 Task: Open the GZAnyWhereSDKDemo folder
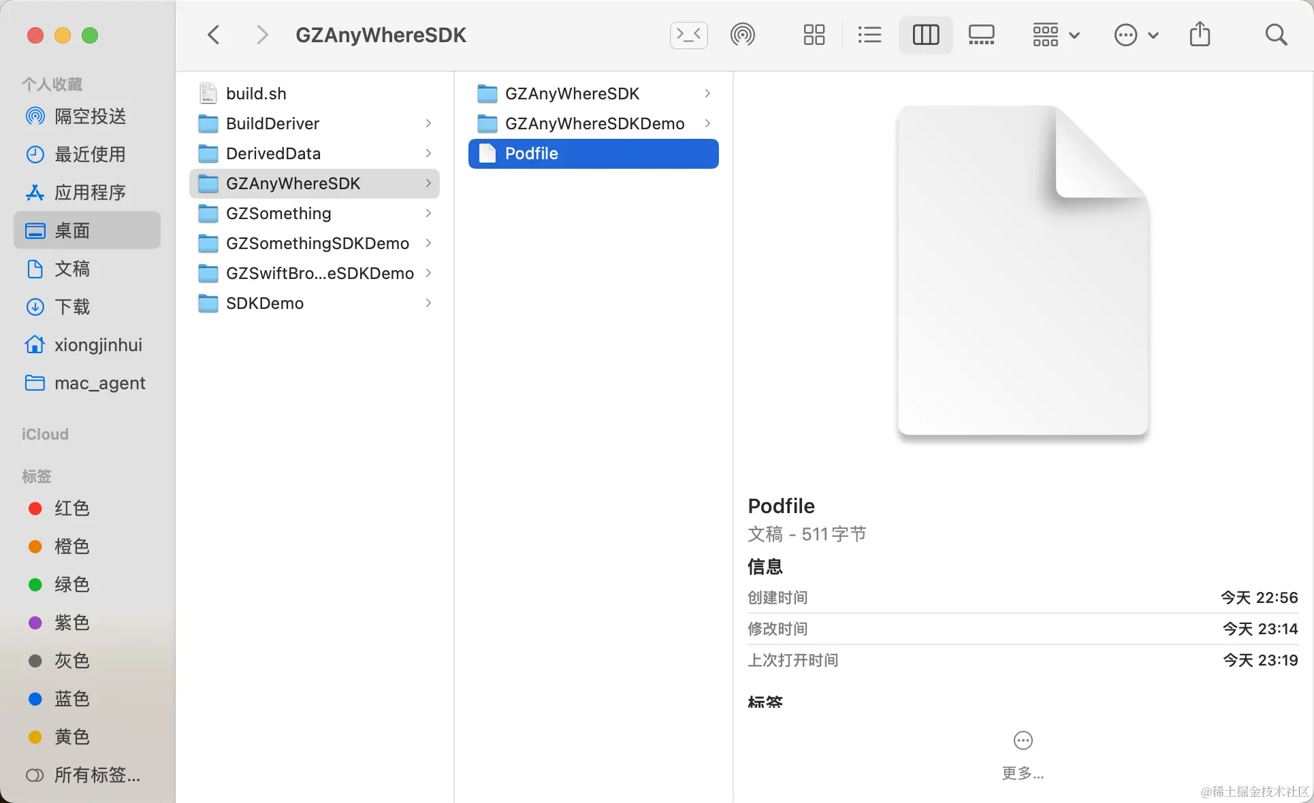click(x=594, y=123)
